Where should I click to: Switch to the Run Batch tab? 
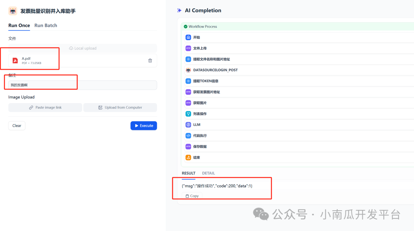click(45, 25)
